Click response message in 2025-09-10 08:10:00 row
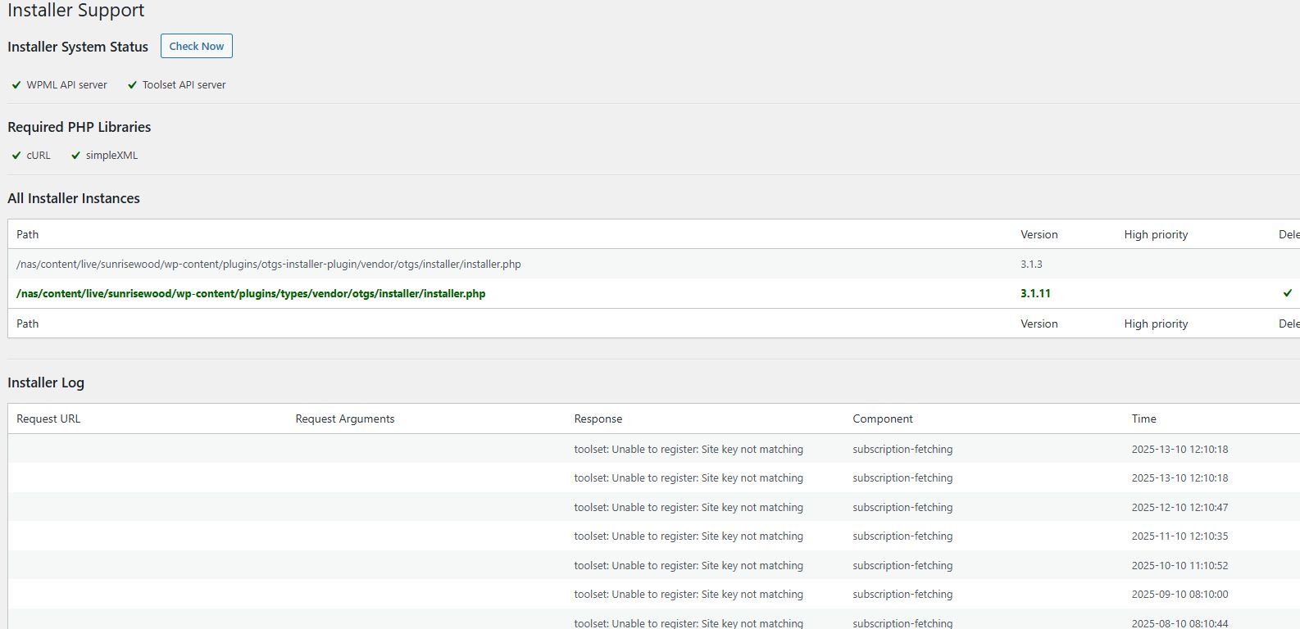This screenshot has height=629, width=1300. pyautogui.click(x=688, y=594)
